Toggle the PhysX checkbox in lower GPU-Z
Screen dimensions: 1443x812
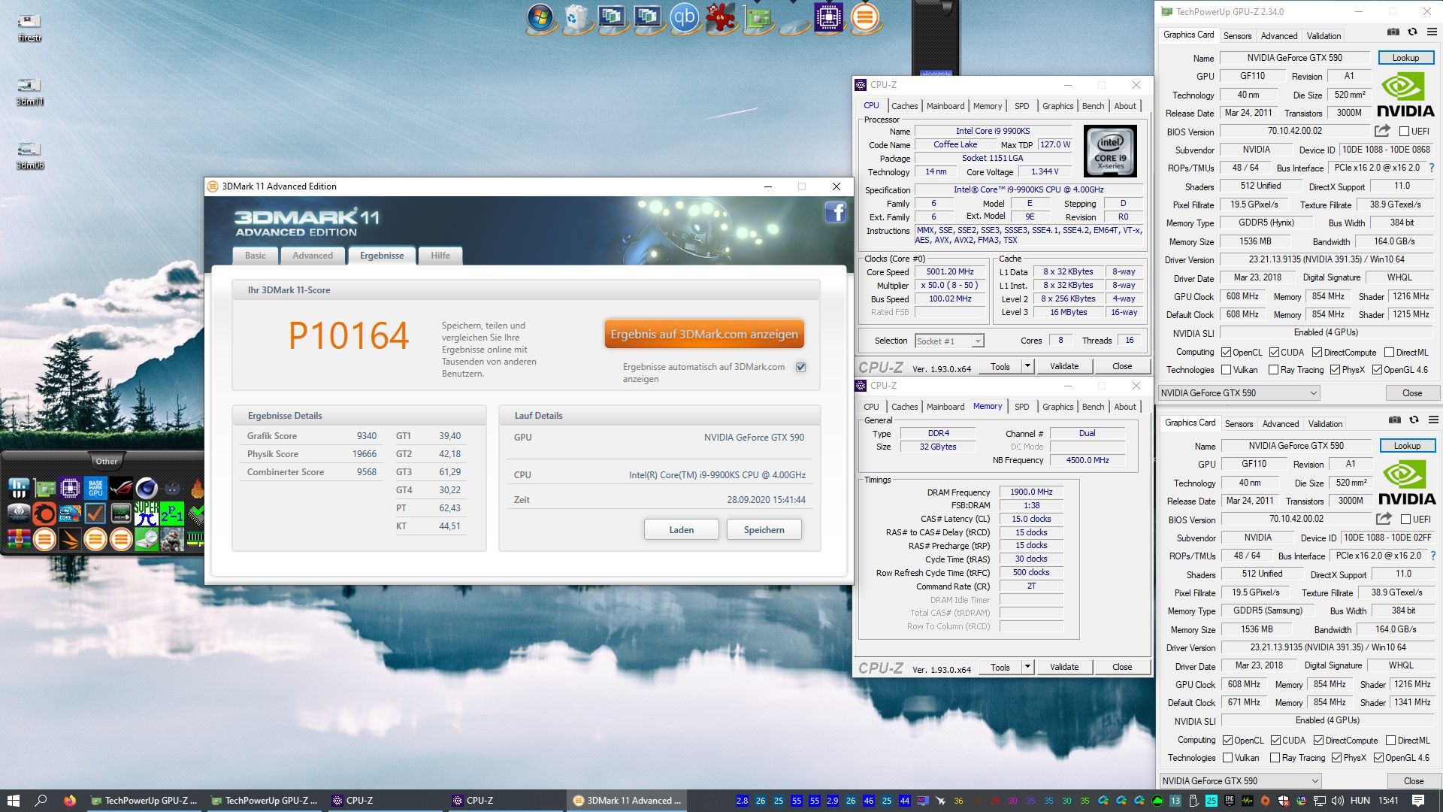(x=1336, y=758)
